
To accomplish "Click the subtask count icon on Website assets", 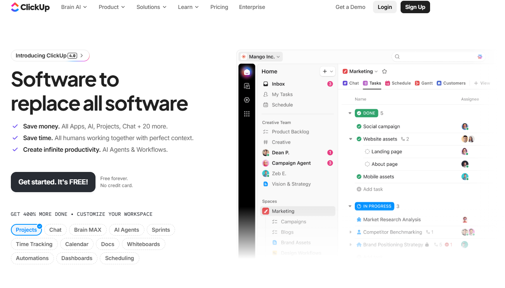I will [403, 139].
